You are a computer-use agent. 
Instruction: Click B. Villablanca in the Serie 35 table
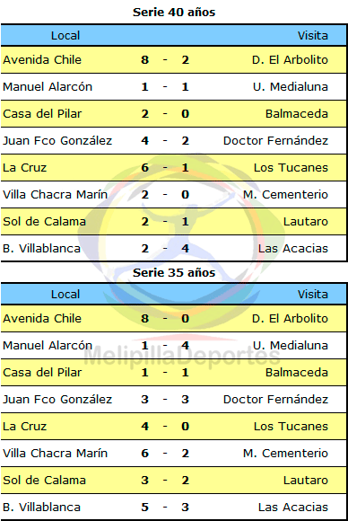coord(41,507)
